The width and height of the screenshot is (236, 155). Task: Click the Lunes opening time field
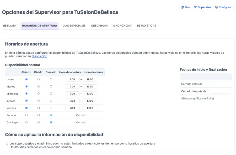(72, 79)
